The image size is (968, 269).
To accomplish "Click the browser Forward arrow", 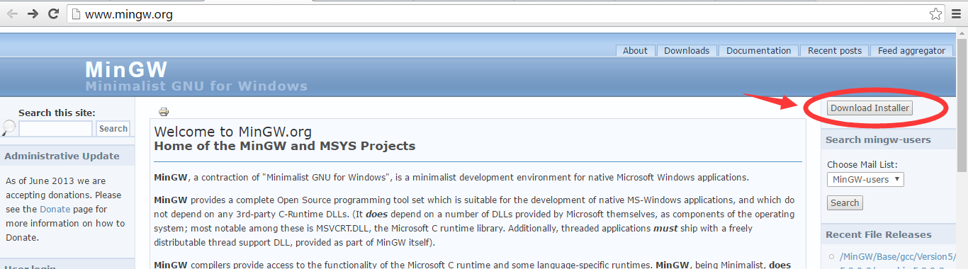I will coord(33,14).
